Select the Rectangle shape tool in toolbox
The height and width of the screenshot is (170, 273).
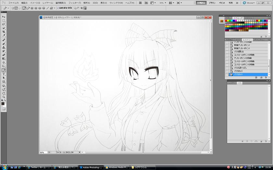coord(4,82)
